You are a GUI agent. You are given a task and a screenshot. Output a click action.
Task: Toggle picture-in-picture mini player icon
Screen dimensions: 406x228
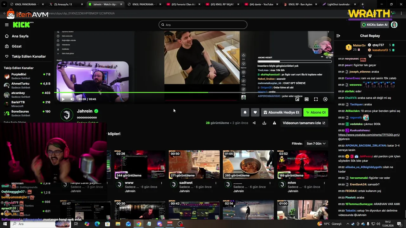pyautogui.click(x=297, y=99)
